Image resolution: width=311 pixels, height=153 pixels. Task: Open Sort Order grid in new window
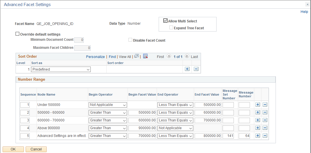[x=136, y=56]
